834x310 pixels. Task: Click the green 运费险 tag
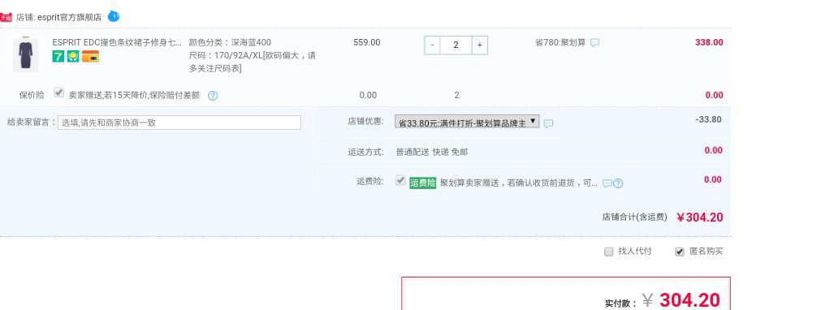click(x=423, y=183)
